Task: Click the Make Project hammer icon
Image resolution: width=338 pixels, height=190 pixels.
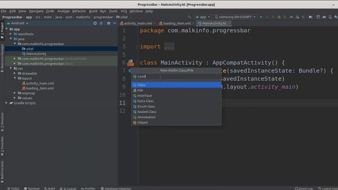Action: pyautogui.click(x=190, y=17)
